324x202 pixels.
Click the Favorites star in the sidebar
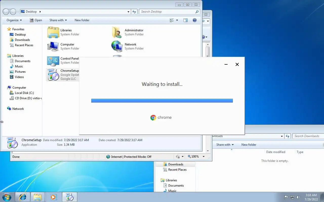click(9, 29)
